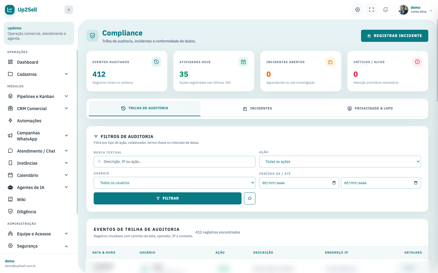Click the start date field
438x273 pixels.
tap(299, 183)
